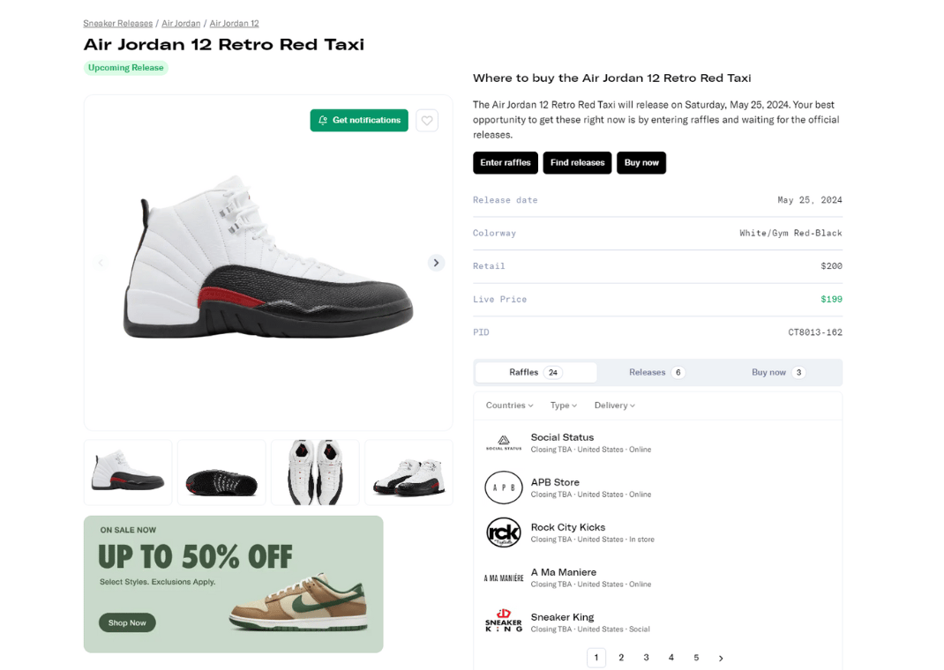
Task: Go to next raffles page arrow
Action: coord(721,658)
